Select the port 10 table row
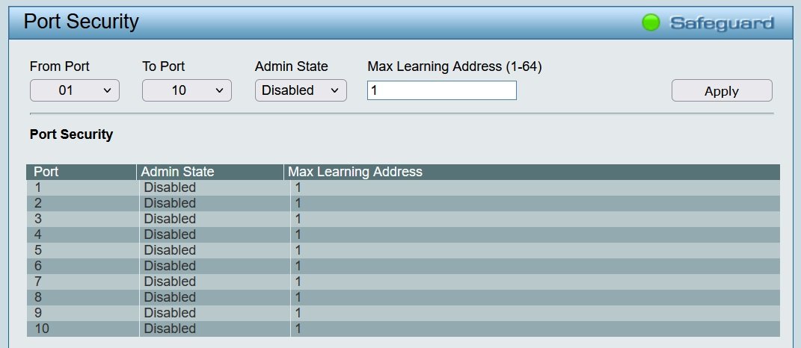The image size is (801, 348). pos(404,329)
